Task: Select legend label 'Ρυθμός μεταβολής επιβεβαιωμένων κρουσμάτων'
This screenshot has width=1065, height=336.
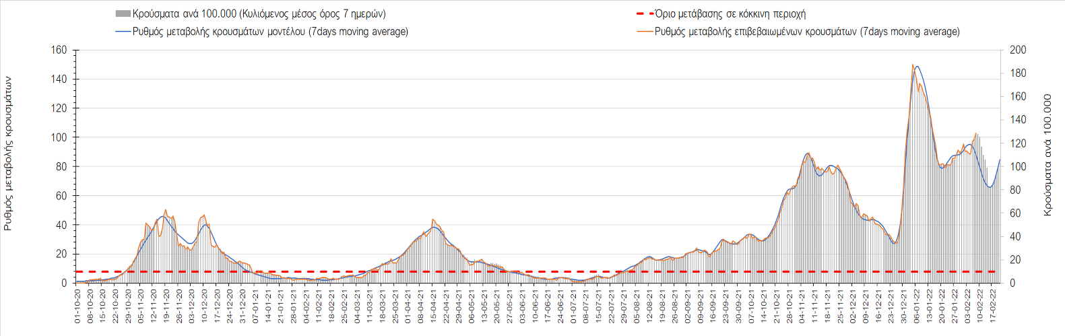Action: click(x=807, y=32)
